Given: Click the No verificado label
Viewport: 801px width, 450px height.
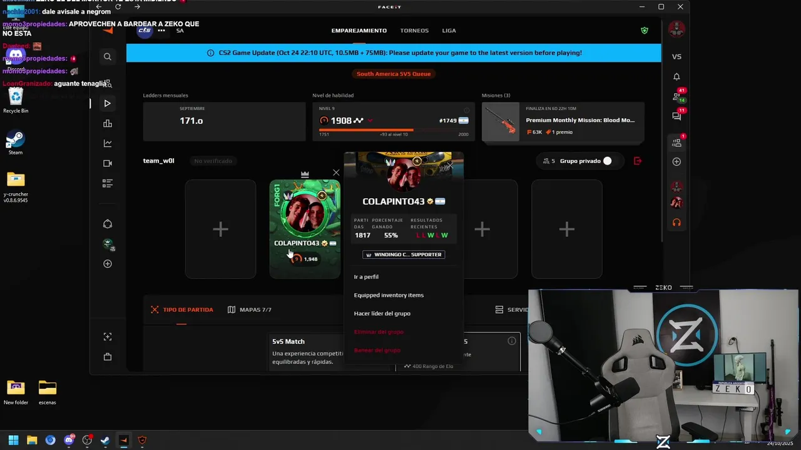Looking at the screenshot, I should click(x=213, y=161).
